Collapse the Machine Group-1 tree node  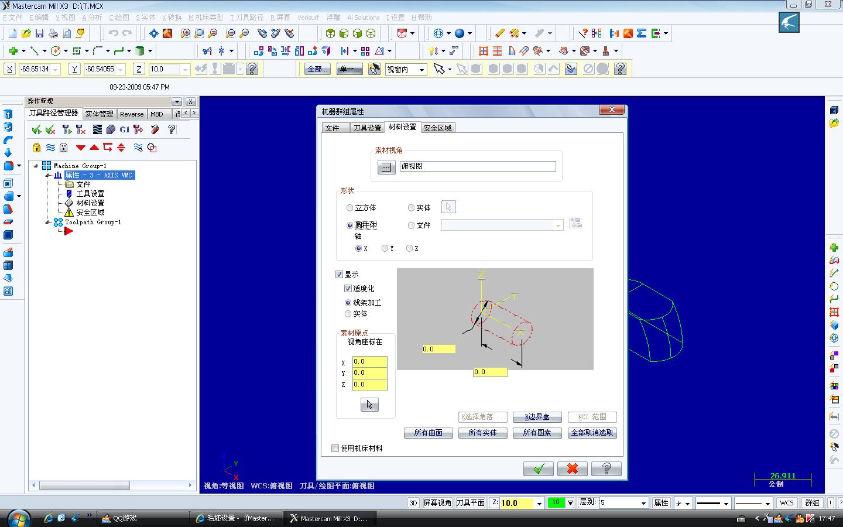tap(36, 166)
